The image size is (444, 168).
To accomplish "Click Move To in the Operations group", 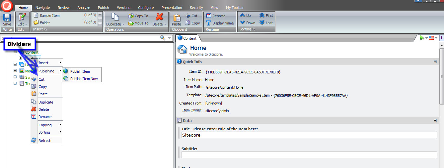I will pos(138,23).
